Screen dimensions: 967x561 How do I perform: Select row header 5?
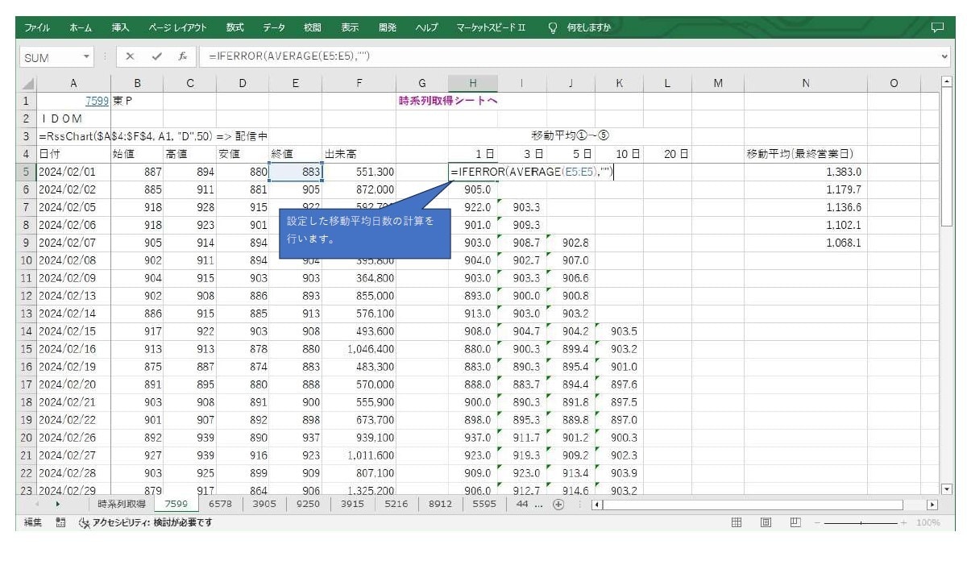(x=27, y=171)
